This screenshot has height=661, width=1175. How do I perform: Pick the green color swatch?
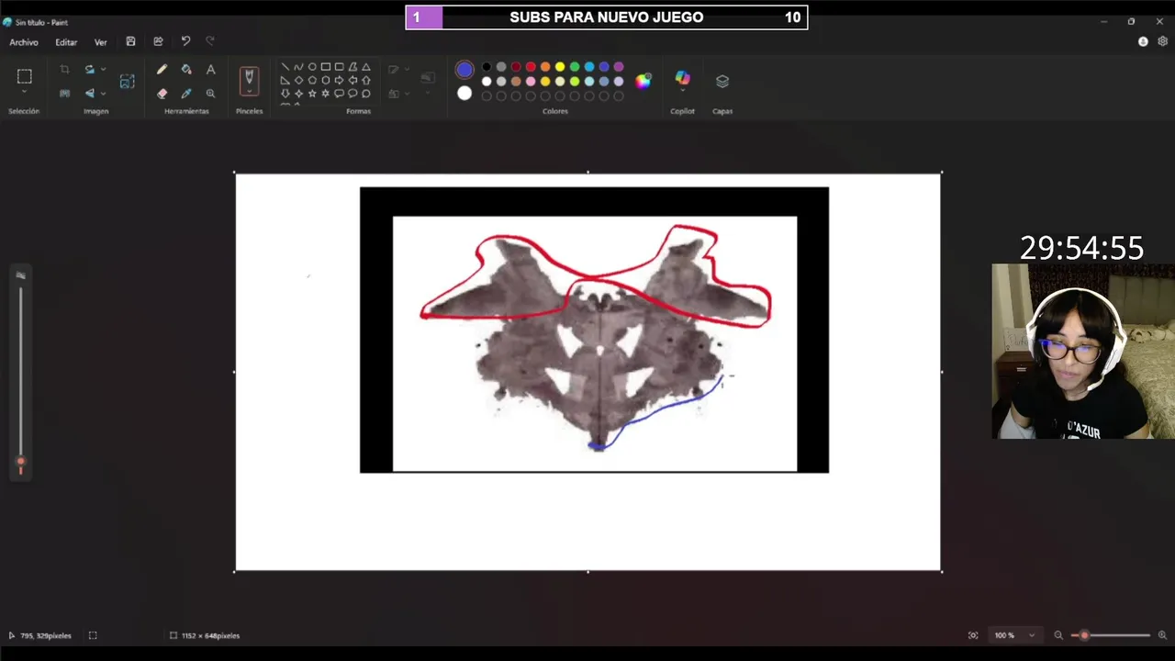coord(575,67)
